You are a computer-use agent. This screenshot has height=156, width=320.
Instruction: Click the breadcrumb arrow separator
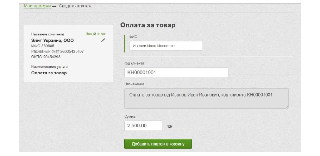tap(55, 7)
